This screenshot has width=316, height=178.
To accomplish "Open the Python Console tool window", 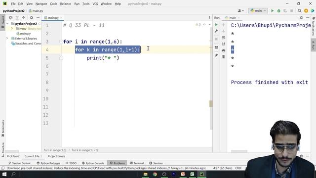I will coord(93,163).
